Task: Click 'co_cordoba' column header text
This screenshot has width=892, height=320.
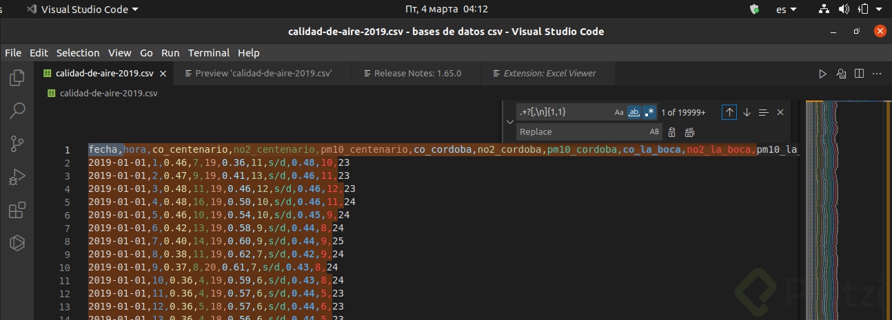Action: [443, 150]
